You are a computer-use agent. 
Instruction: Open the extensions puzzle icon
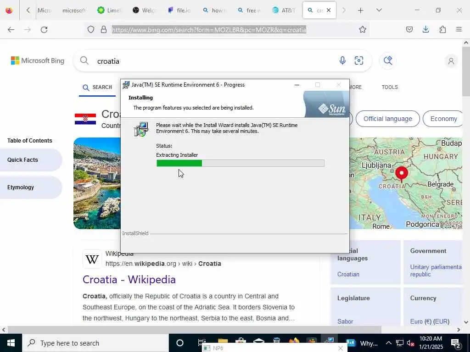[x=442, y=29]
